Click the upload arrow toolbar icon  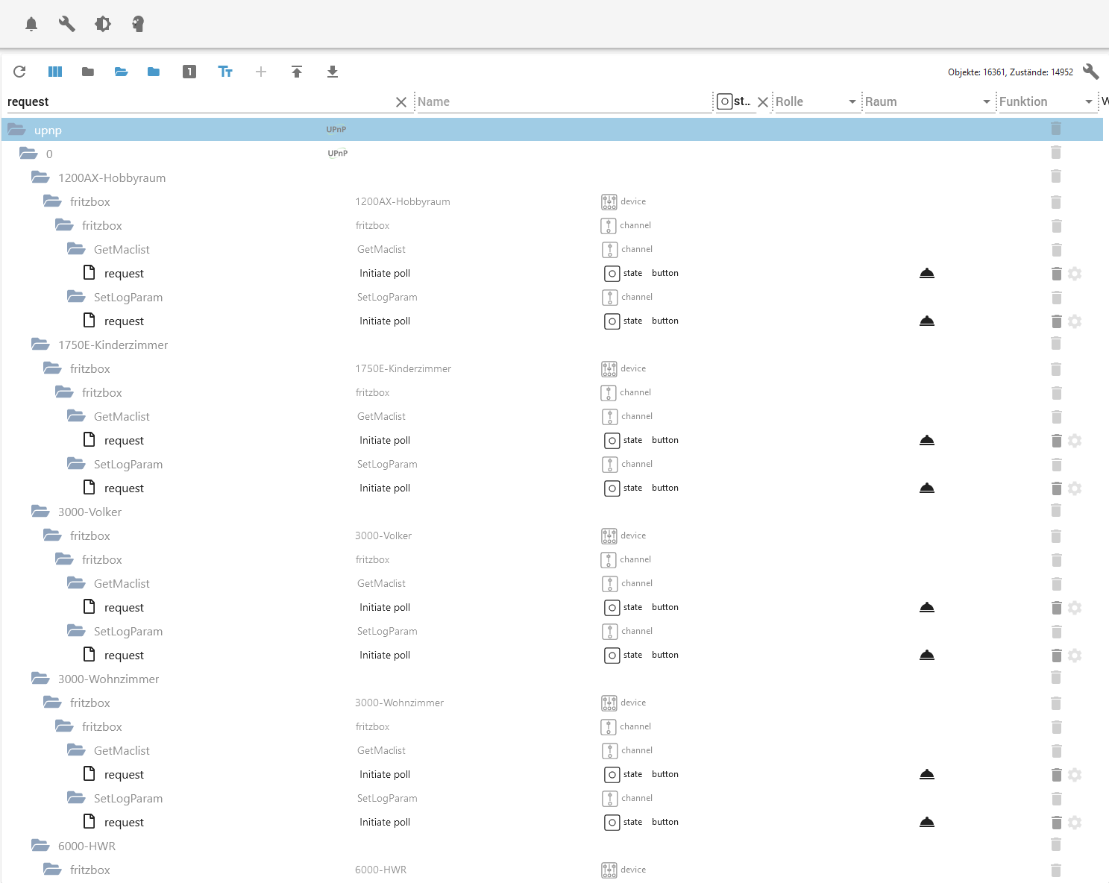point(297,72)
